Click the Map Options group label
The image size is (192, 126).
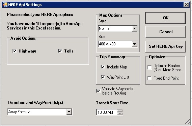[x=111, y=15]
